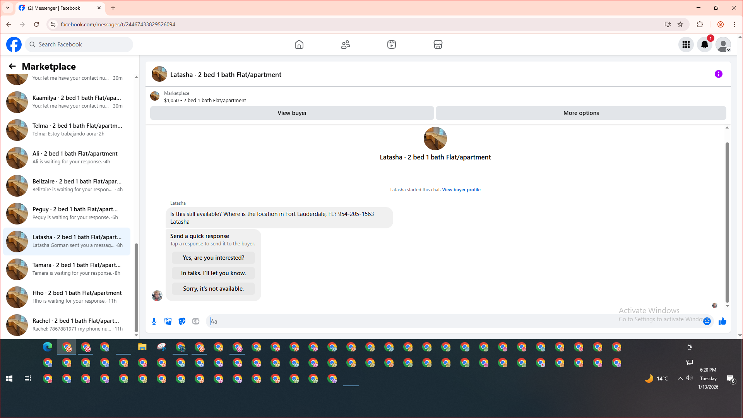Expand the account profile dropdown
The width and height of the screenshot is (743, 418).
click(x=723, y=45)
